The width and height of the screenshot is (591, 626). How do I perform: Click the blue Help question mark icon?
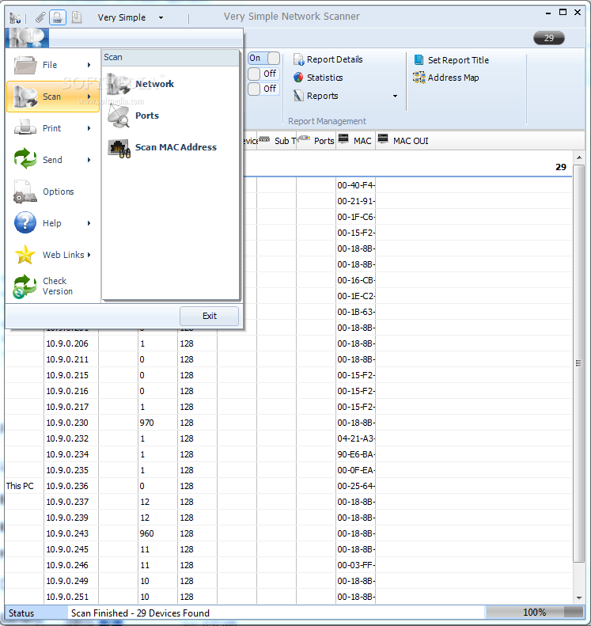coord(25,222)
